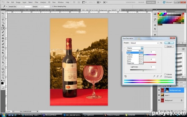Image resolution: width=187 pixels, height=117 pixels.
Task: Choose the first eyedropper in Hue/Saturation dialog
Action: (x=154, y=76)
